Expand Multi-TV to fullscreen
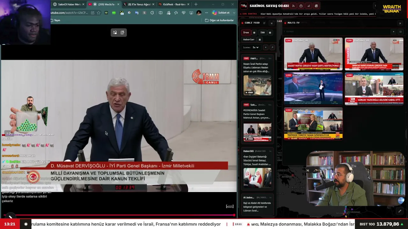The height and width of the screenshot is (229, 408). 400,32
